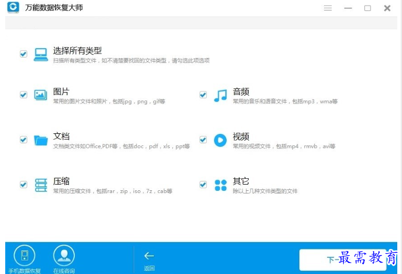Click the 返回 back arrow
402x274 pixels.
click(x=149, y=256)
